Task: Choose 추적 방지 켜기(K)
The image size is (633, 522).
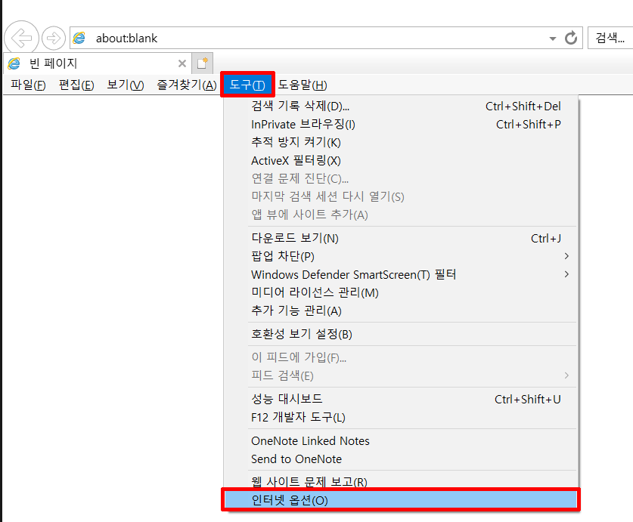Action: pyautogui.click(x=402, y=143)
